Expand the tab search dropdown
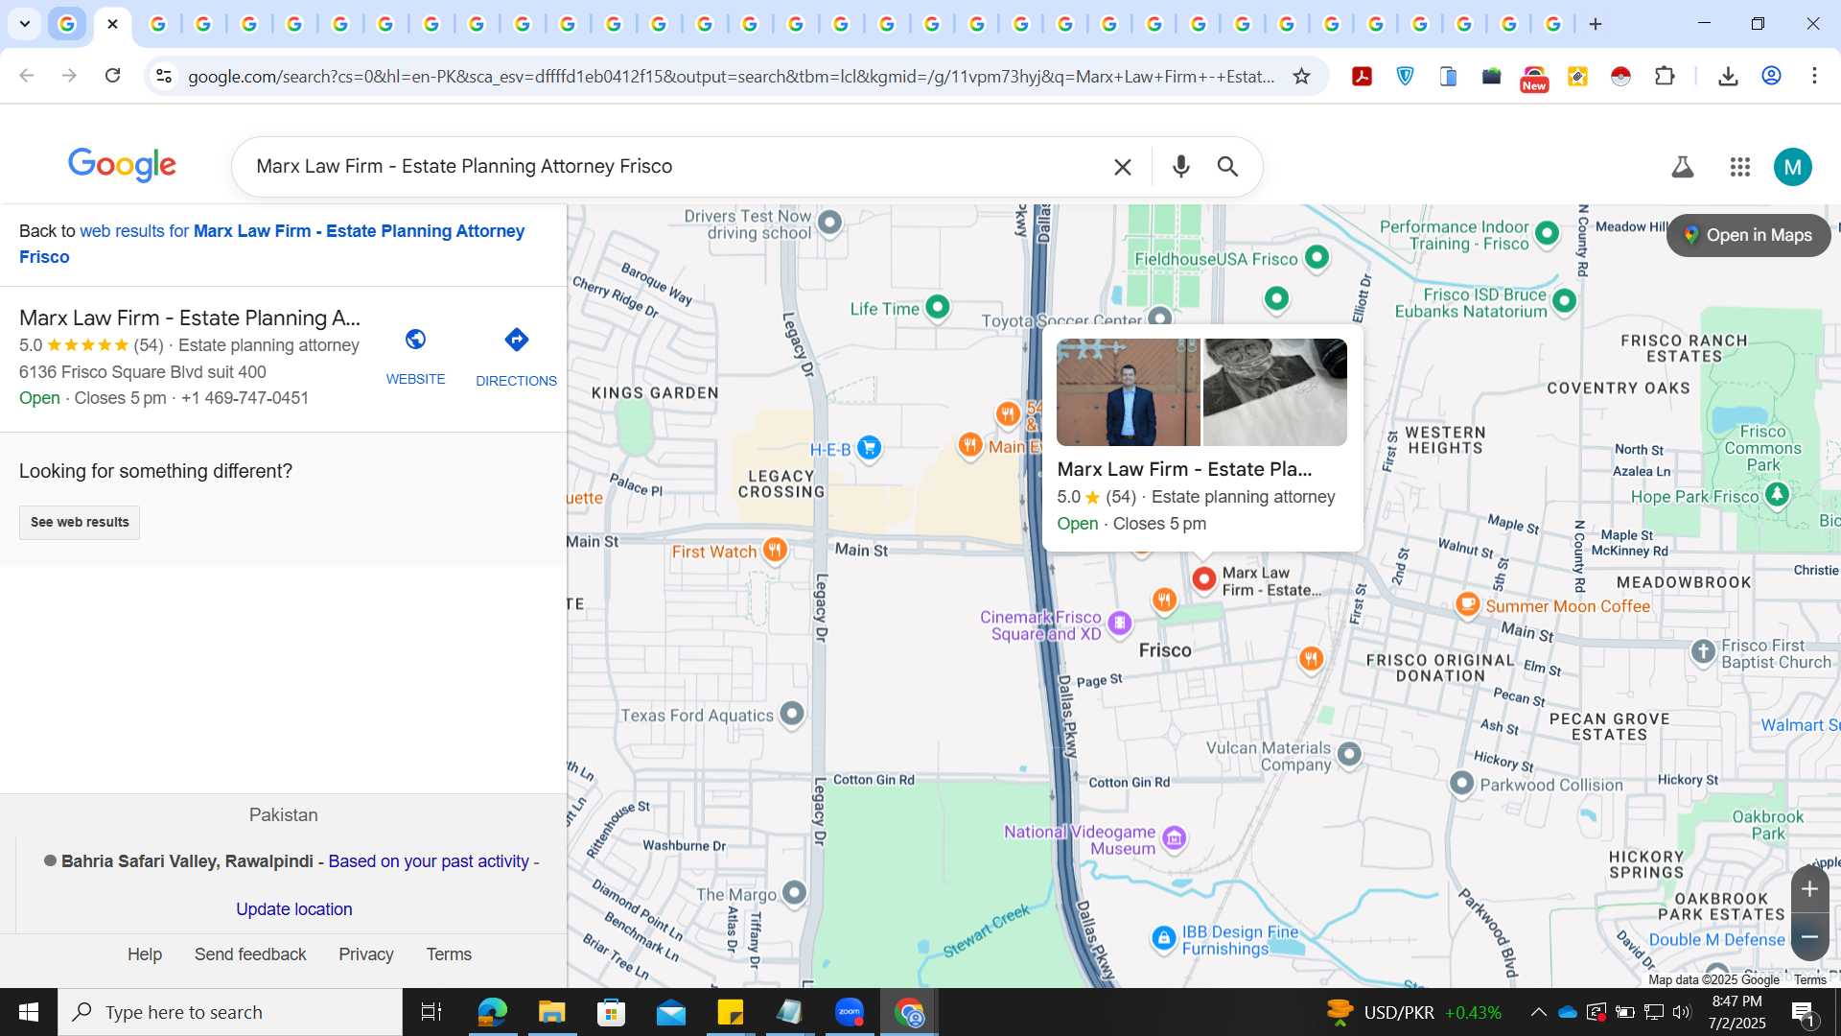The width and height of the screenshot is (1841, 1036). [25, 24]
